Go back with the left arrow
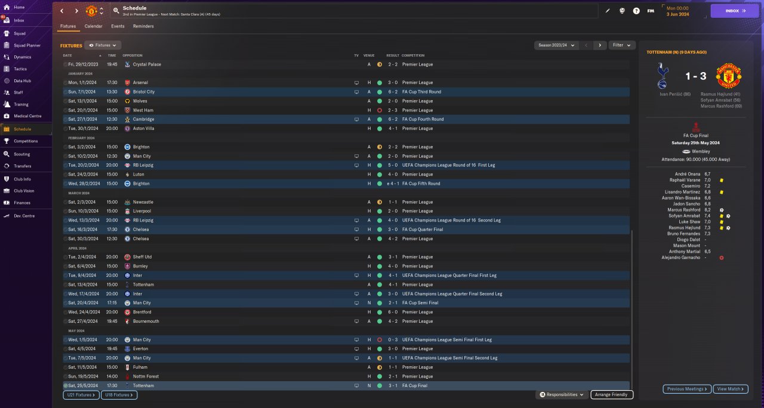The image size is (764, 408). 61,11
